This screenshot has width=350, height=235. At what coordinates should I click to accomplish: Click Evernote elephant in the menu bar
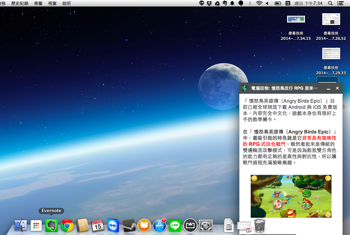click(225, 3)
